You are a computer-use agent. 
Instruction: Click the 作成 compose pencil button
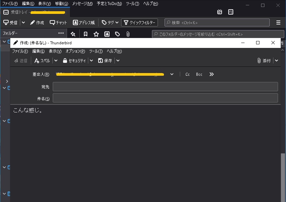37,22
